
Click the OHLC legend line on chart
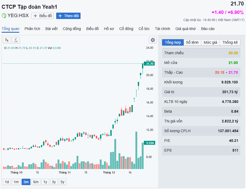(32, 48)
